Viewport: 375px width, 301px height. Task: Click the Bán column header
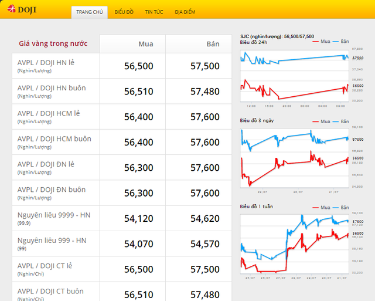213,44
